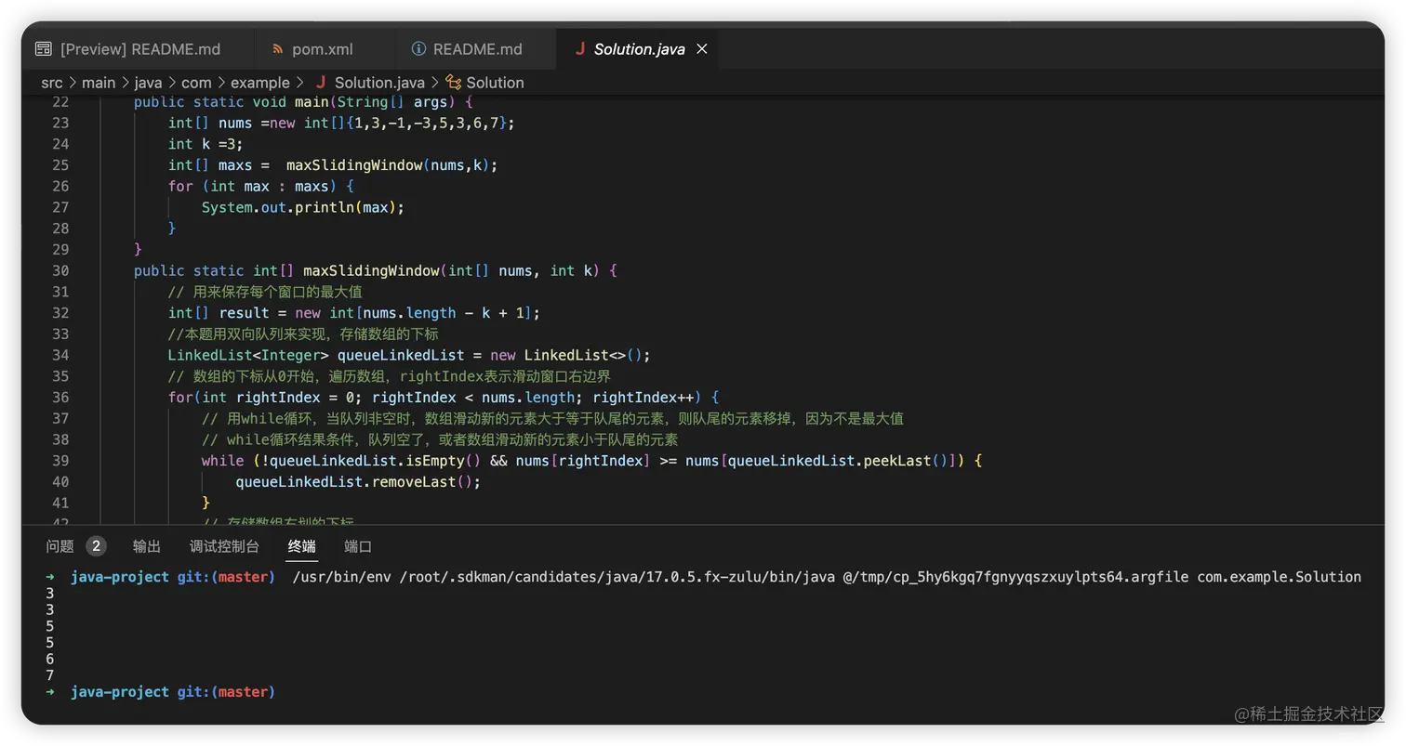
Task: Click the 'src' breadcrumb segment
Action: click(51, 83)
